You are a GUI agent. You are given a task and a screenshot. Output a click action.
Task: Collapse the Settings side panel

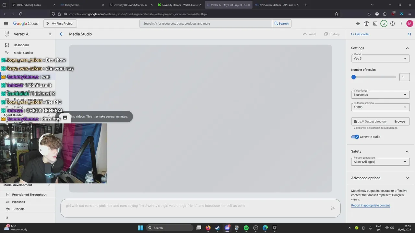click(x=409, y=34)
